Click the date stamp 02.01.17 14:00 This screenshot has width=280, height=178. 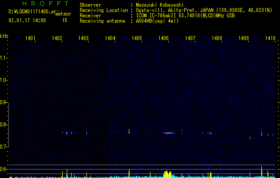[27, 20]
